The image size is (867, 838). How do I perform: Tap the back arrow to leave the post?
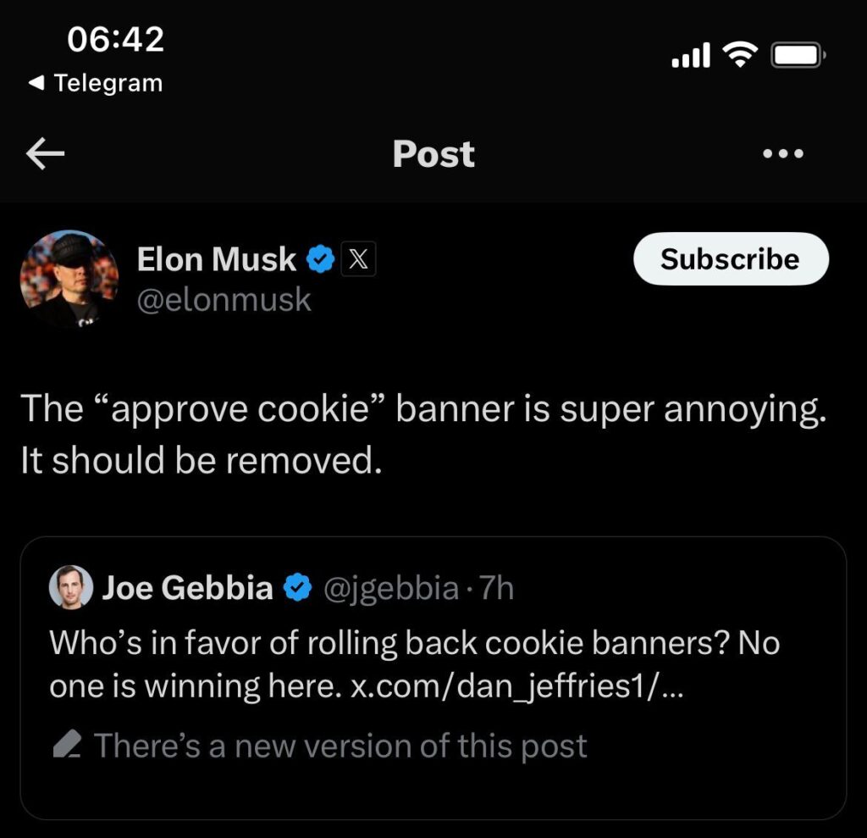(x=44, y=153)
